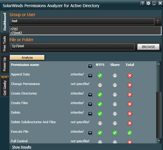The width and height of the screenshot is (163, 150).
Task: Click the BROWSE button
Action: (148, 47)
